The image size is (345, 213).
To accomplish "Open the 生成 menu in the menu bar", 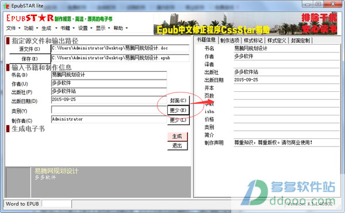I will tap(49, 28).
